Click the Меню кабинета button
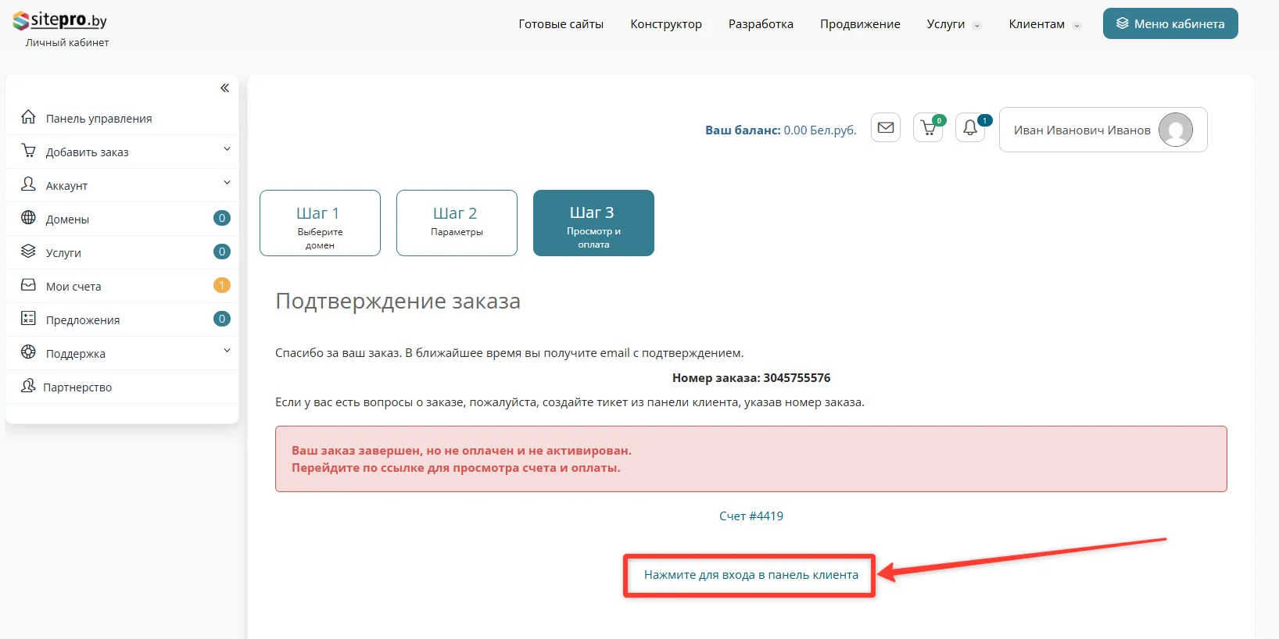The width and height of the screenshot is (1279, 639). pyautogui.click(x=1170, y=24)
